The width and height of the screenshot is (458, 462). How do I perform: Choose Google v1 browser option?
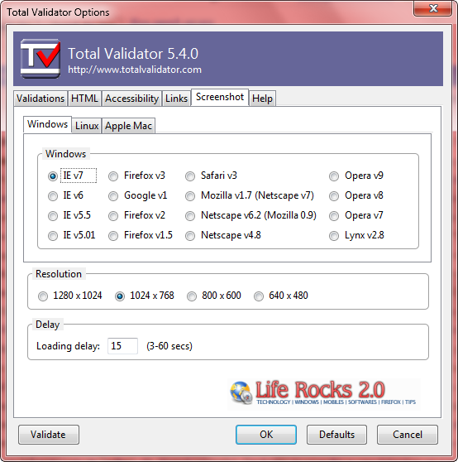(113, 196)
